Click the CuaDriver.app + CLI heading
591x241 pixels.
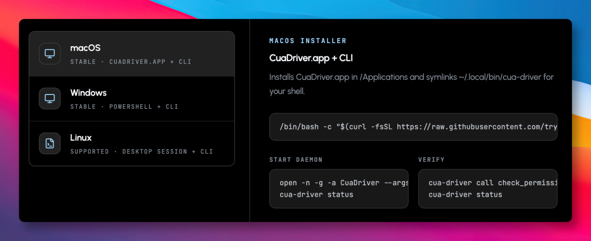point(311,58)
